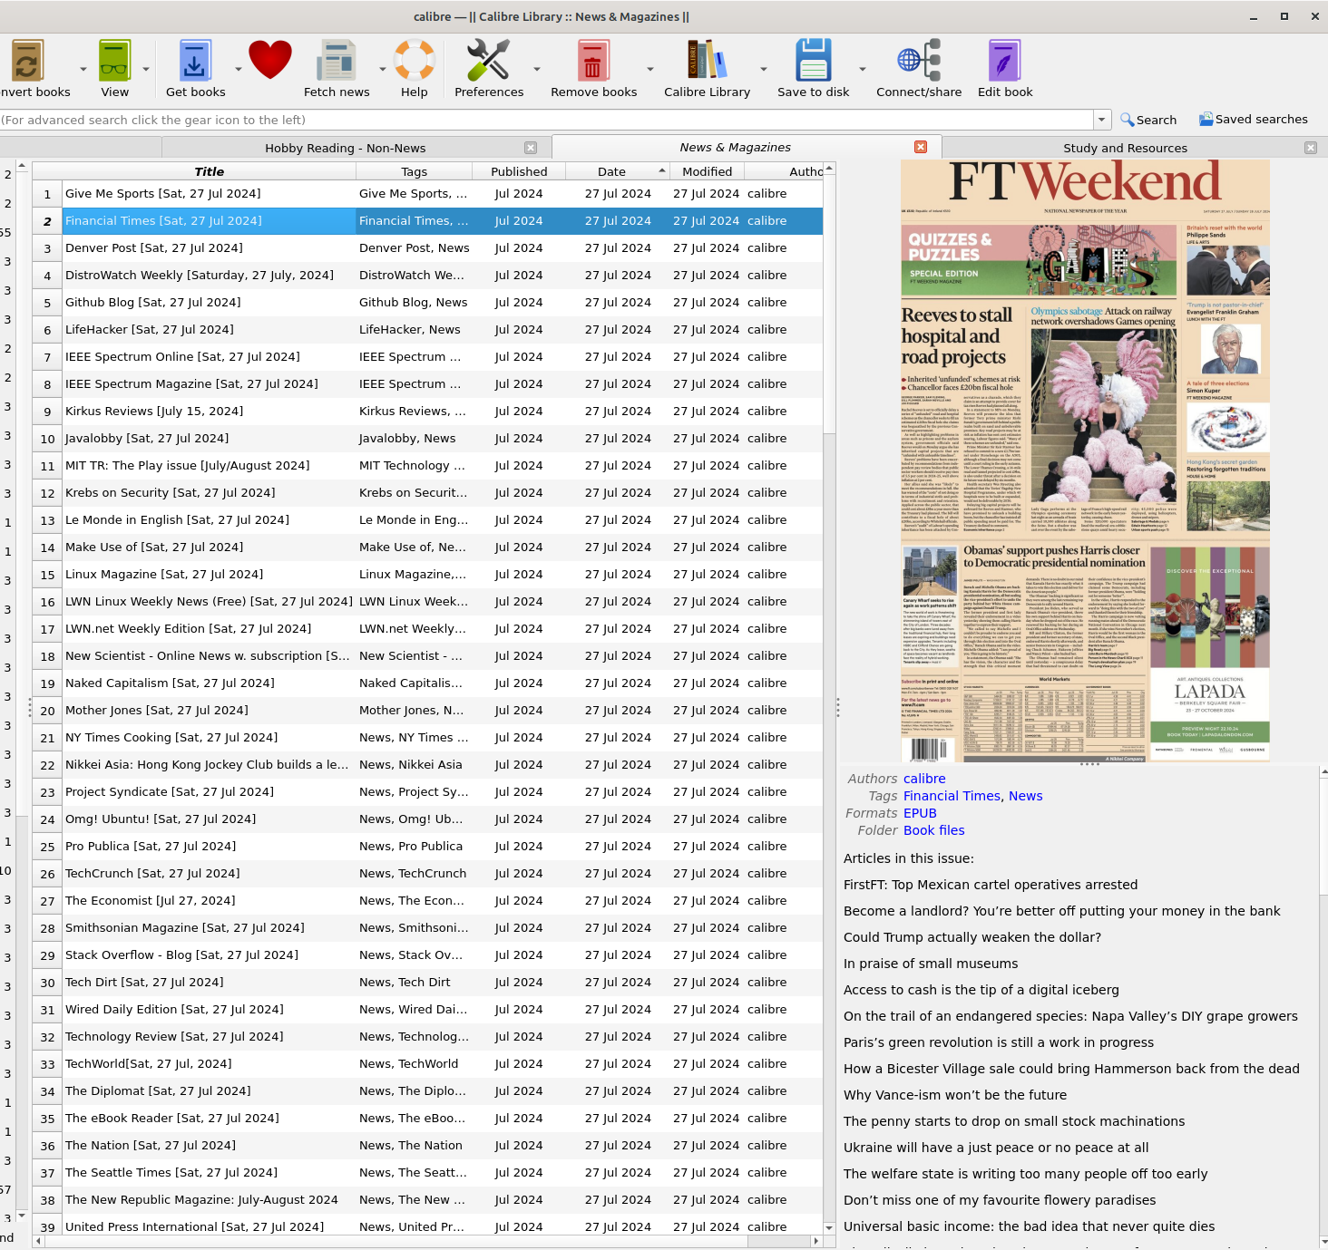
Task: Click the Remove books trash icon
Action: point(593,62)
